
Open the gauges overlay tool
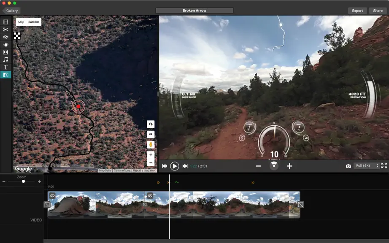5,75
